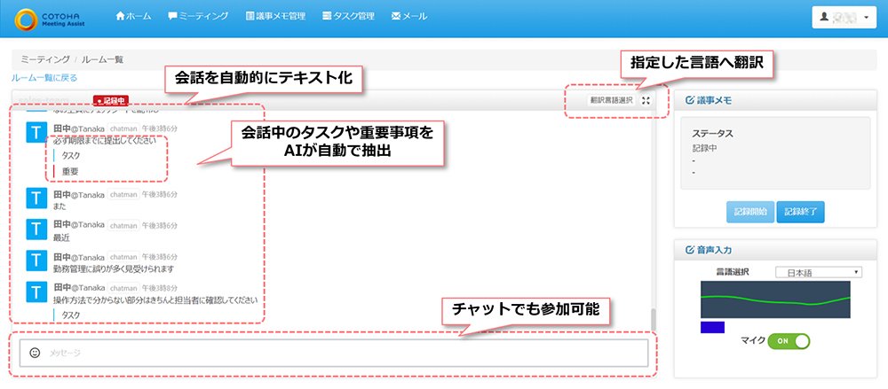Click the 記録終了 button
The height and width of the screenshot is (389, 888).
click(x=800, y=212)
